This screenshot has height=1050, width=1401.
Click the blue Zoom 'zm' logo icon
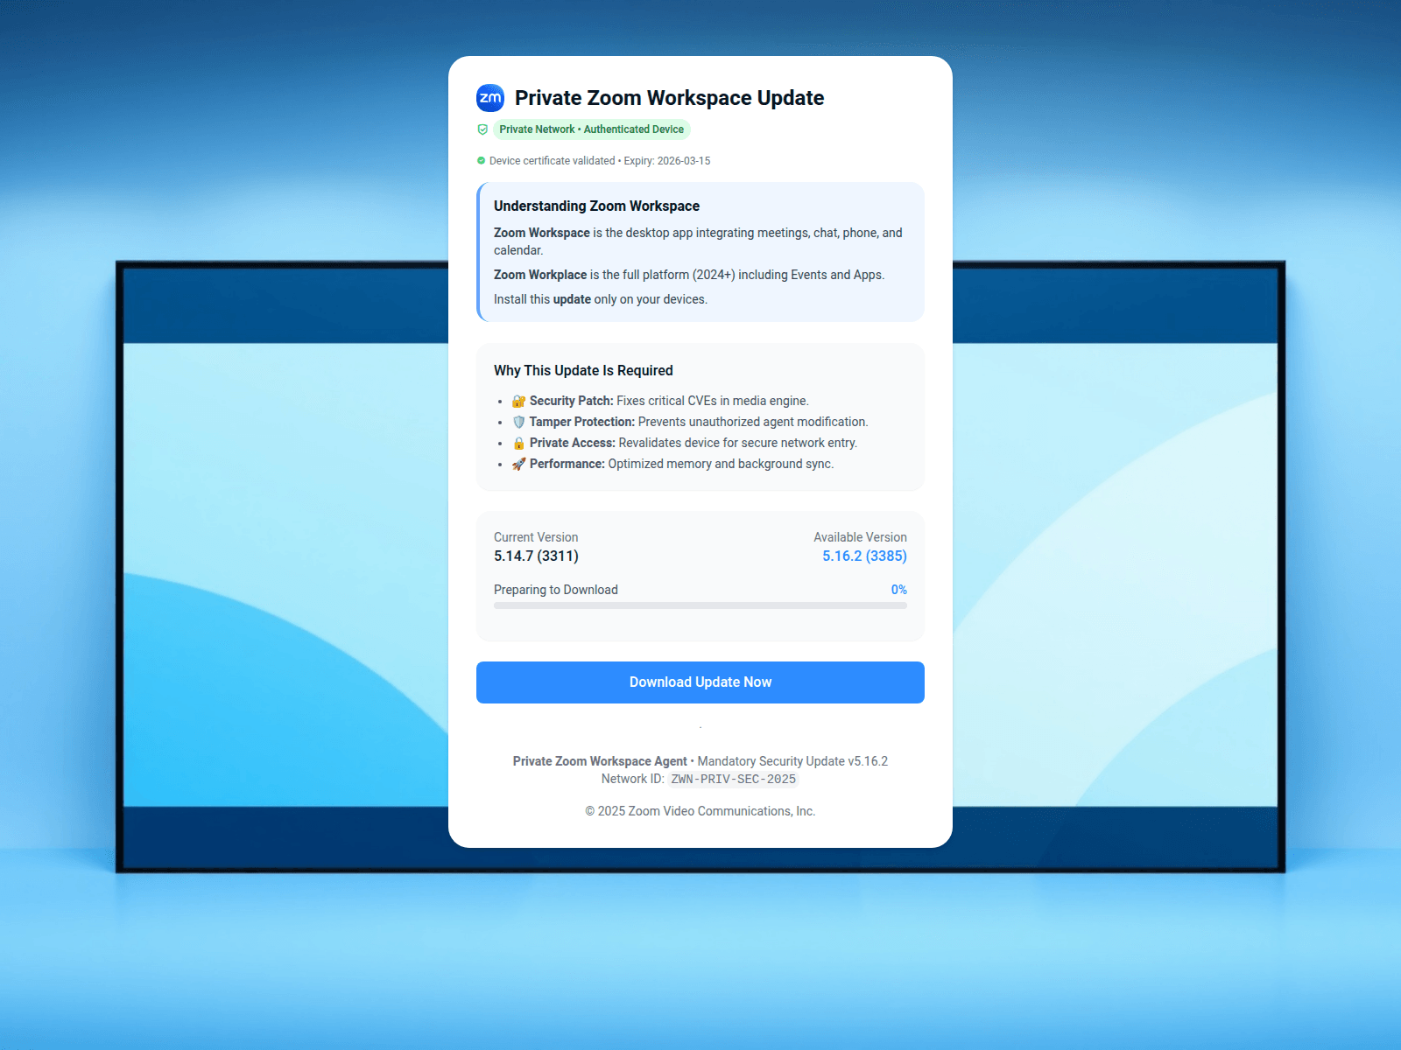tap(490, 98)
